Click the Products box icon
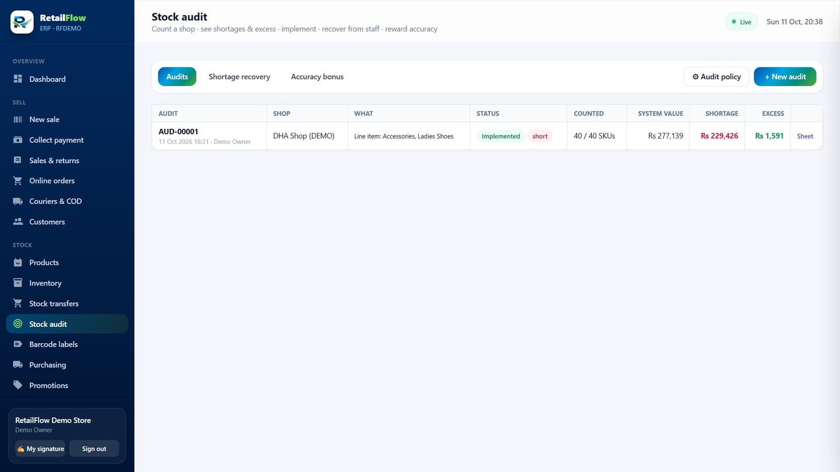The width and height of the screenshot is (840, 472). click(x=18, y=262)
